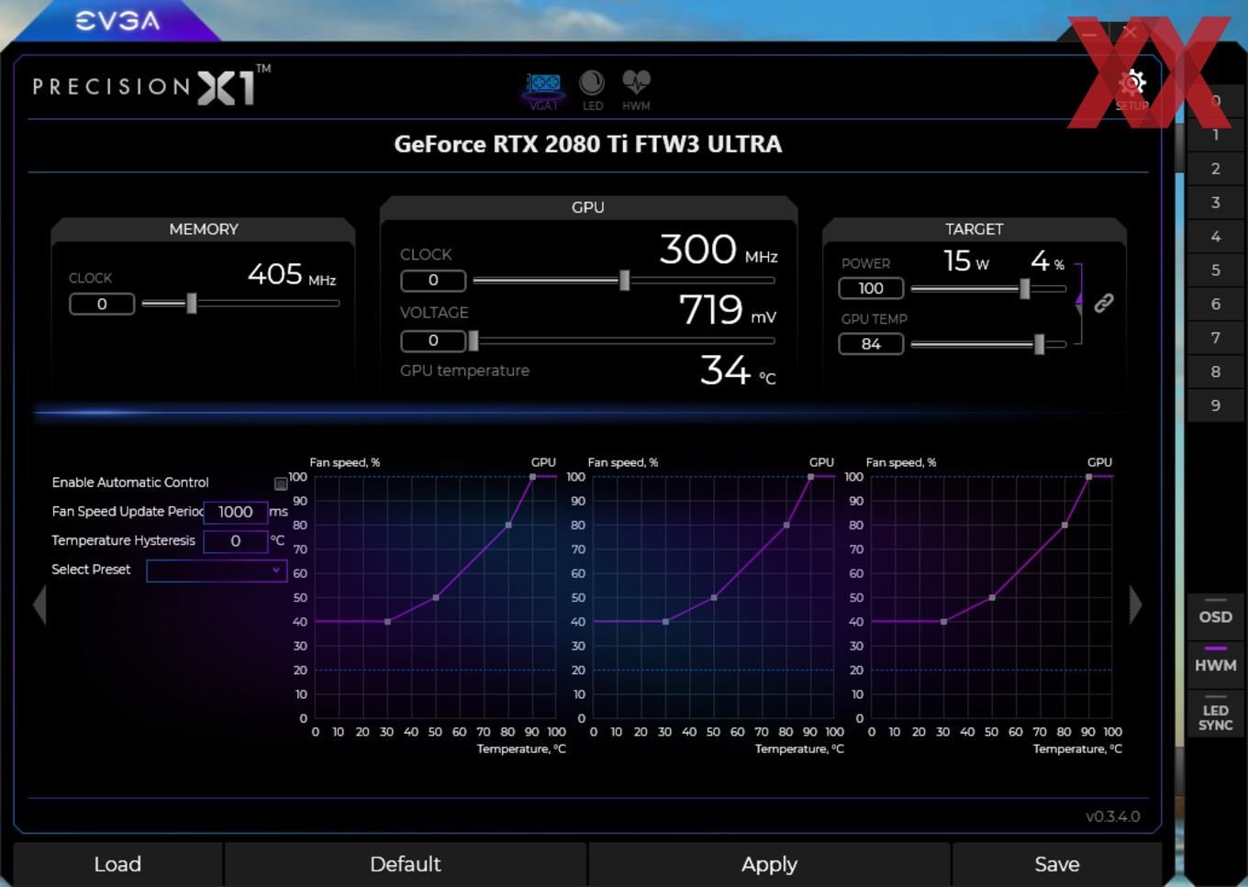Open the Select Preset dropdown
1248x887 pixels.
coord(217,571)
